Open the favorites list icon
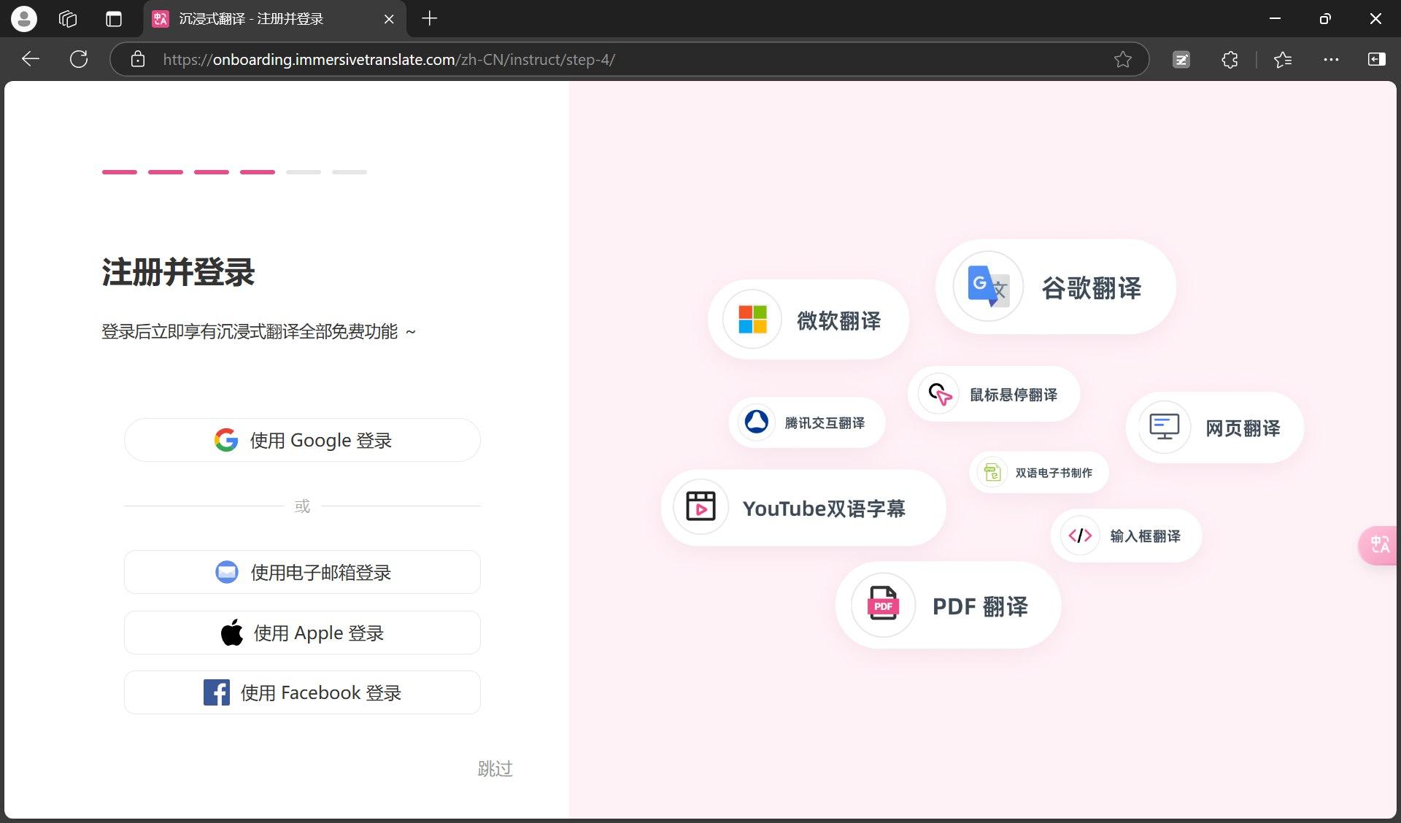Screen dimensions: 1401x823 pyautogui.click(x=1282, y=60)
